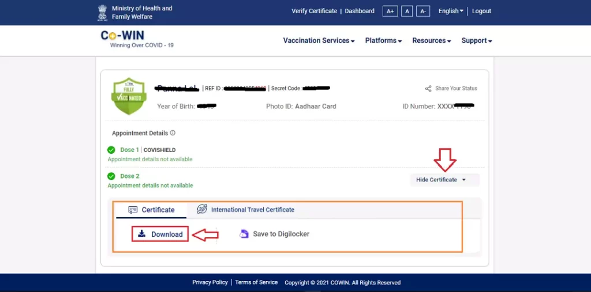Switch to International Travel Certificate tab

[246, 210]
